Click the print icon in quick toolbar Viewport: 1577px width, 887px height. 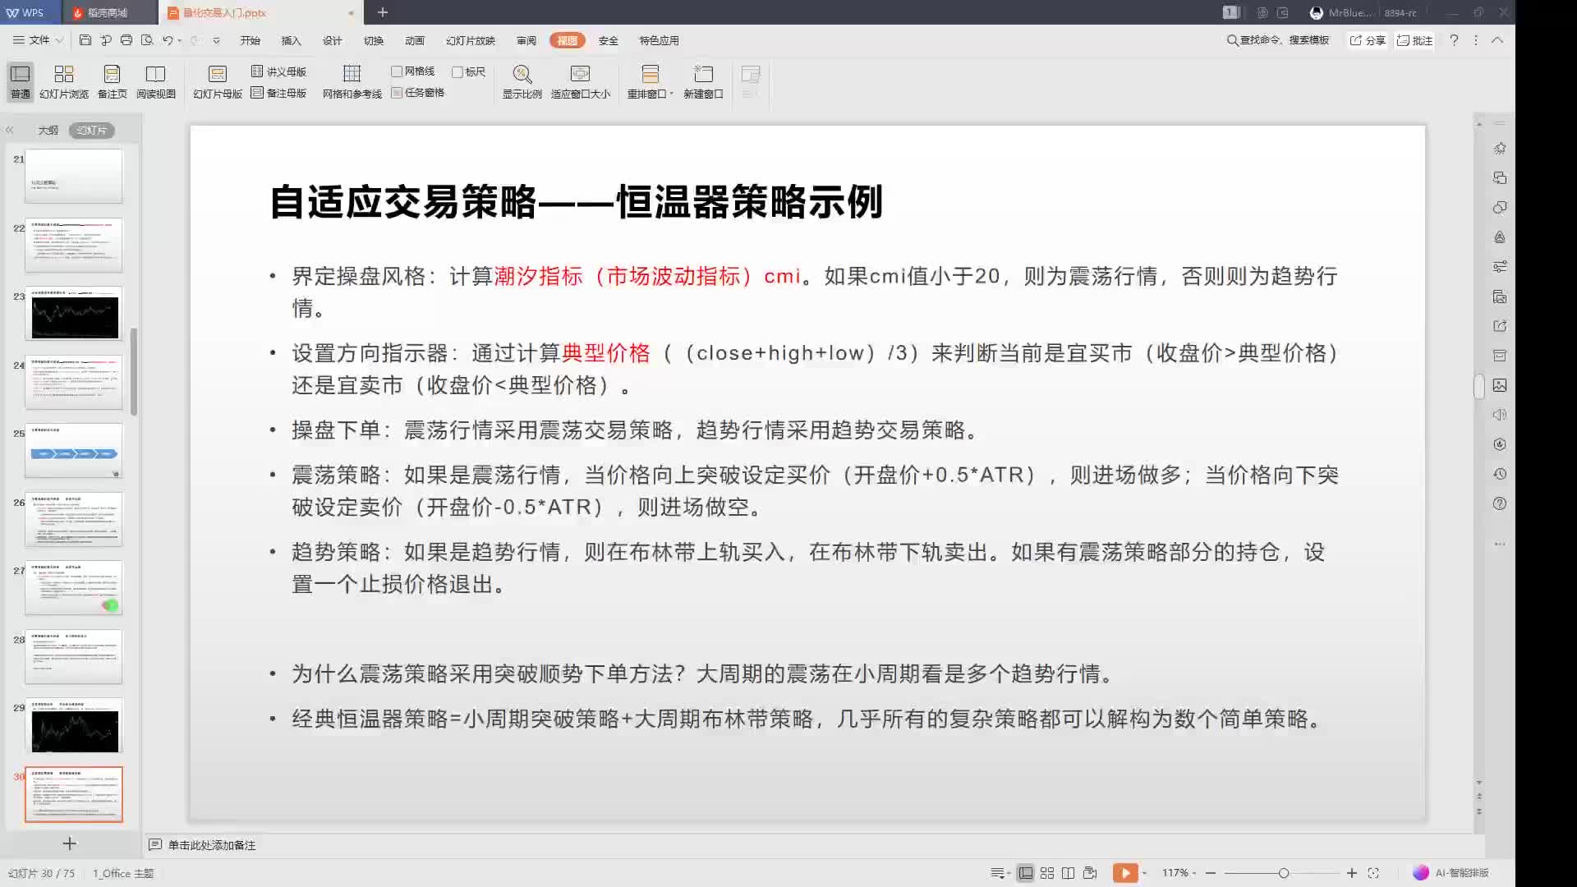tap(126, 40)
